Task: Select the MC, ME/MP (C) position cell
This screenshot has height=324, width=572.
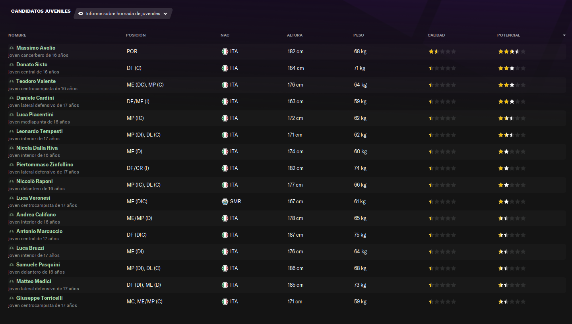Action: pyautogui.click(x=145, y=301)
